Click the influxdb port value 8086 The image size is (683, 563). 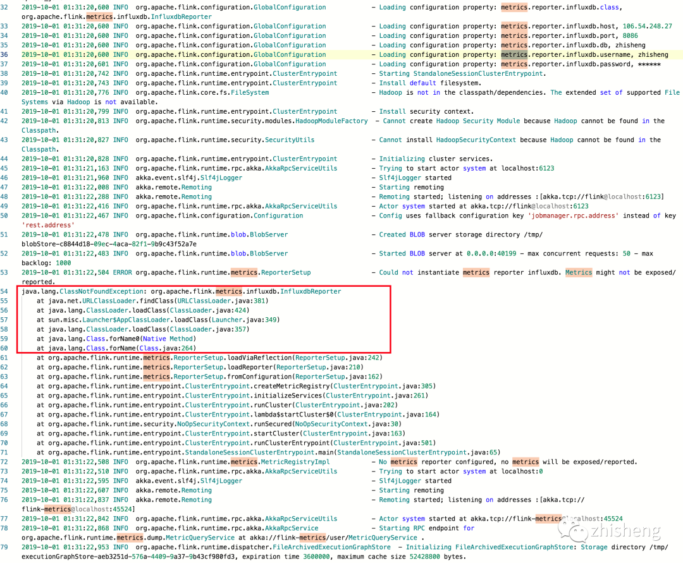click(x=631, y=36)
